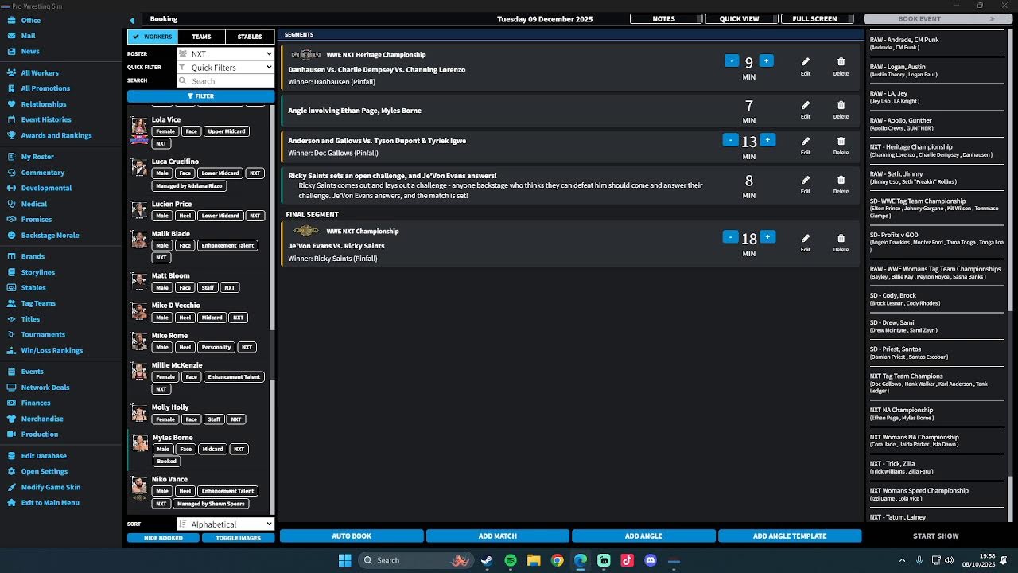Click the Commentary icon
Image resolution: width=1018 pixels, height=573 pixels.
pos(12,173)
